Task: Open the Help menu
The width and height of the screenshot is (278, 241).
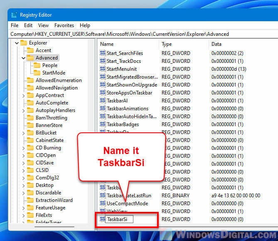Action: click(85, 25)
